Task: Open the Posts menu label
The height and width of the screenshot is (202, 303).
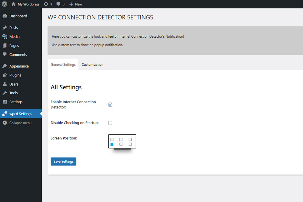Action: coord(14,28)
